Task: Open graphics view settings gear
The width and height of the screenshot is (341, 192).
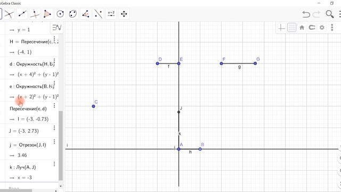Action: click(322, 28)
